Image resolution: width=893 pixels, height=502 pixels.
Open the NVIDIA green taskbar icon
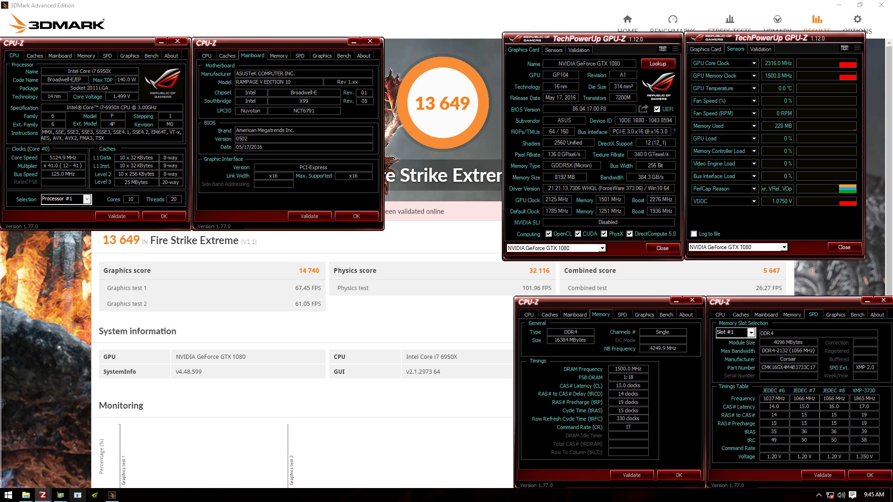[94, 495]
